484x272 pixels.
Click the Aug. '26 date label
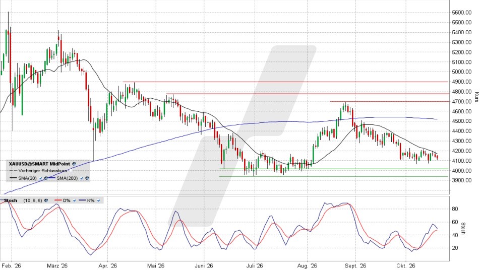(x=308, y=266)
